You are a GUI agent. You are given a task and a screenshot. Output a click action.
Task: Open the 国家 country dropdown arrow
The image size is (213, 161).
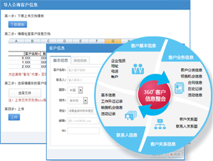tap(81, 90)
